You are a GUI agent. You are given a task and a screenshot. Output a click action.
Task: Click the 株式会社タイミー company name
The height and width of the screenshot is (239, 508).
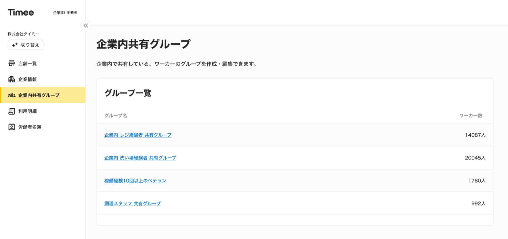coord(23,34)
